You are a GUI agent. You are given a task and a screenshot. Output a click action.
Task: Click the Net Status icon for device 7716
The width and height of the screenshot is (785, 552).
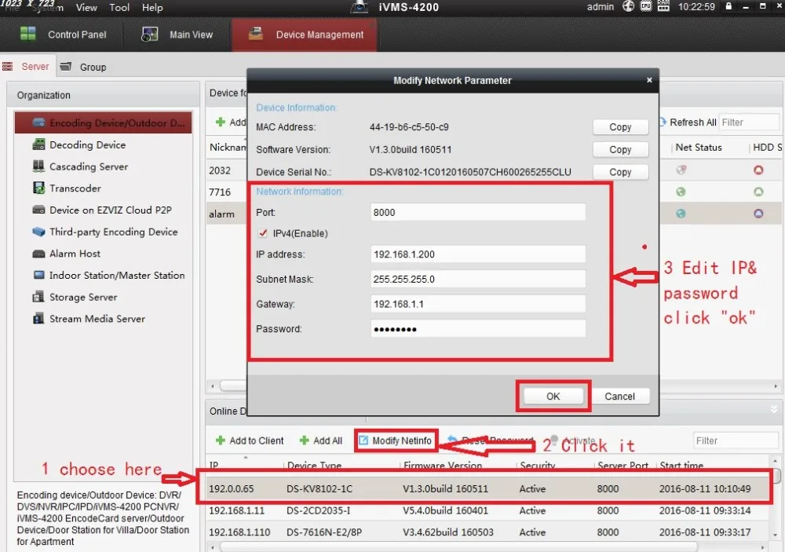(x=681, y=192)
